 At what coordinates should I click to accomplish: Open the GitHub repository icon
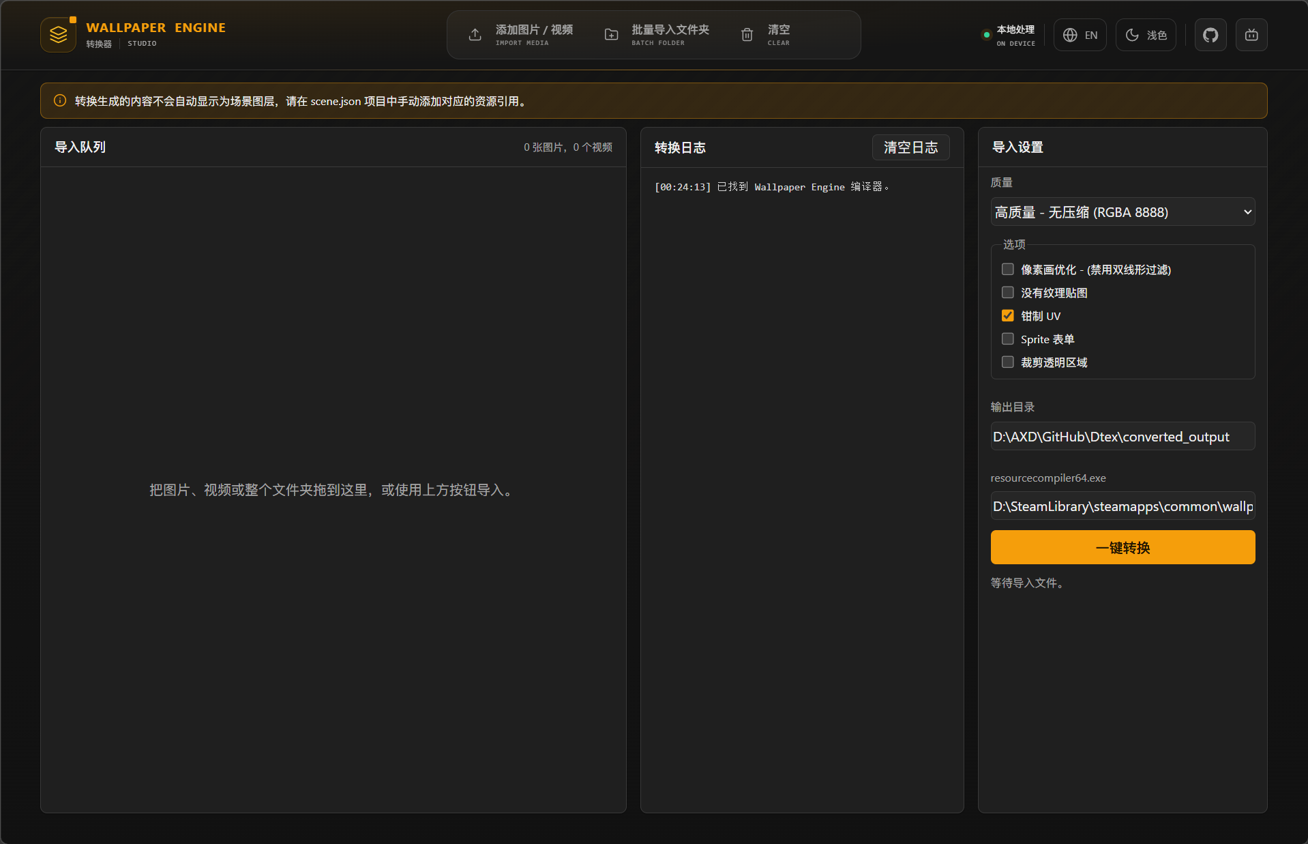pyautogui.click(x=1210, y=35)
